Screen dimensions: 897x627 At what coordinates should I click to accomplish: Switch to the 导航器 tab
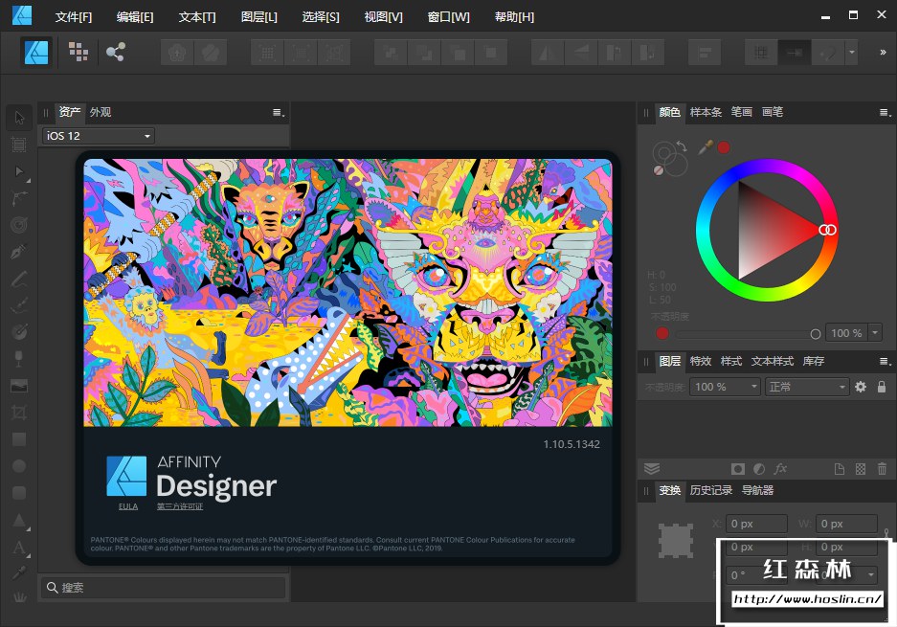tap(757, 490)
